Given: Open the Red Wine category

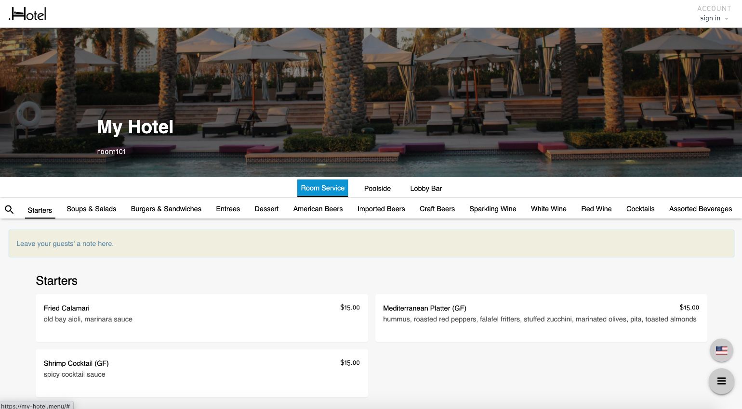Looking at the screenshot, I should 596,209.
